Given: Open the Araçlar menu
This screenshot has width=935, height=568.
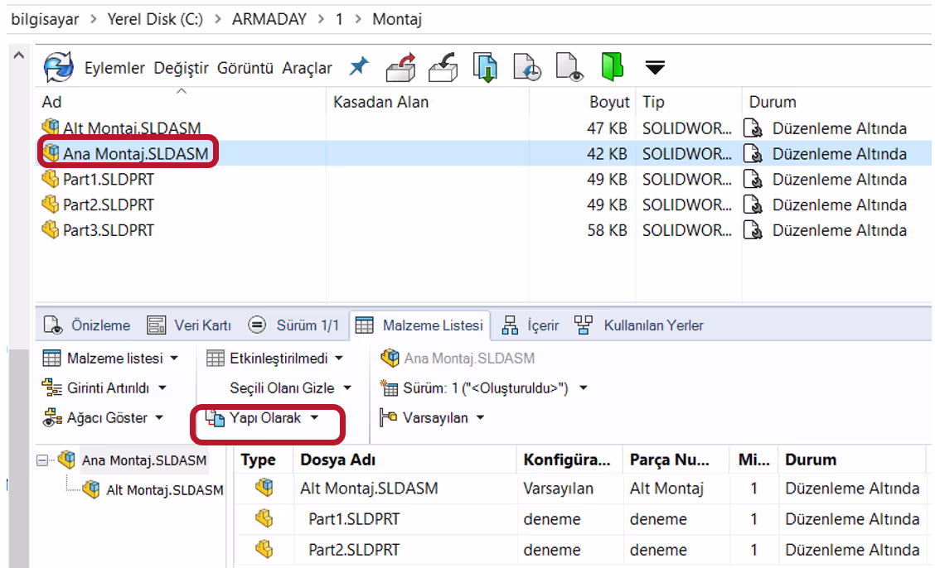Looking at the screenshot, I should tap(307, 69).
